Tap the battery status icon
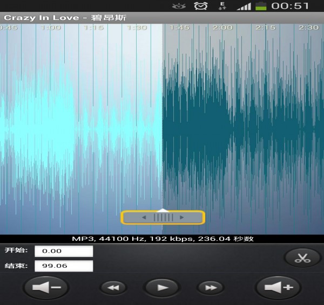The width and height of the screenshot is (324, 305). pos(261,6)
